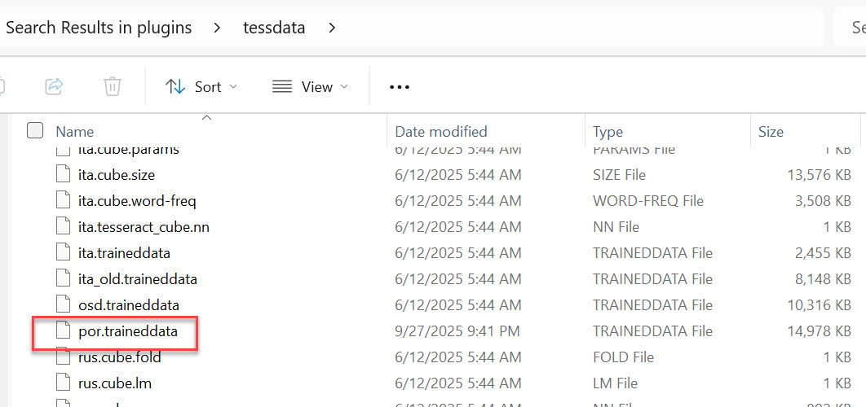The width and height of the screenshot is (866, 407).
Task: Toggle the select all items checkbox
Action: [35, 130]
